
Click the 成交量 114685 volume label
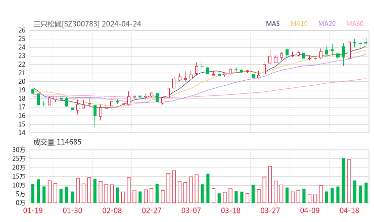57,142
